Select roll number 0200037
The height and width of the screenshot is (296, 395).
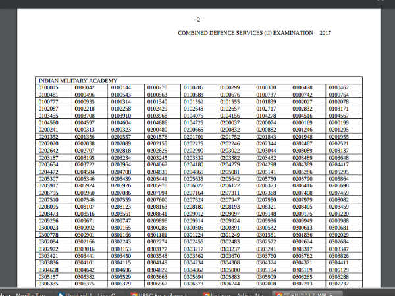tap(230, 122)
